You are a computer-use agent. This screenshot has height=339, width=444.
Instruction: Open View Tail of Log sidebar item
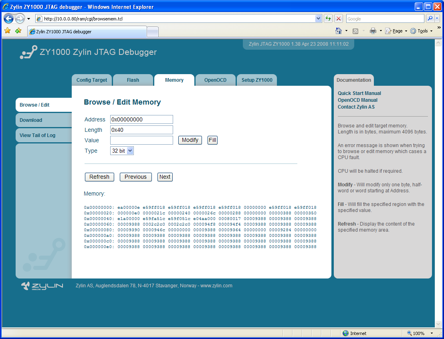click(x=44, y=135)
